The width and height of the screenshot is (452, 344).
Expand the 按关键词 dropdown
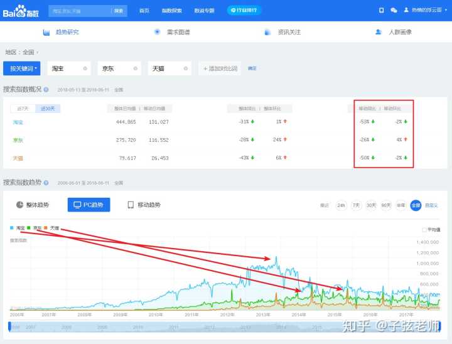click(x=23, y=68)
